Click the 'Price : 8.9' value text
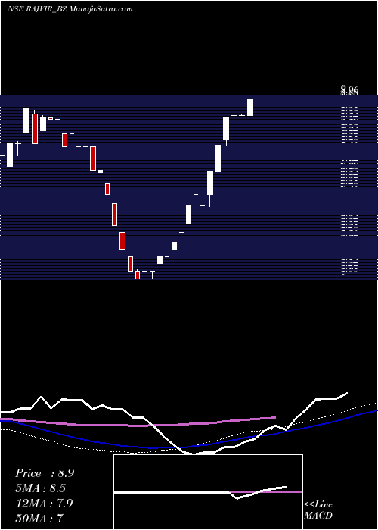This screenshot has height=530, width=378. point(45,473)
